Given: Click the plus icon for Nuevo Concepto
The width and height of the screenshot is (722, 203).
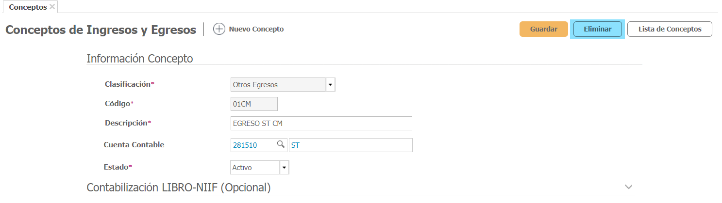Looking at the screenshot, I should [x=219, y=29].
